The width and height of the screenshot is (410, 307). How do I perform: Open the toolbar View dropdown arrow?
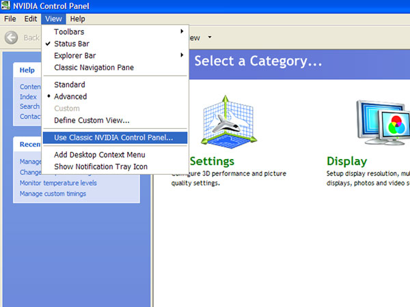pyautogui.click(x=210, y=38)
